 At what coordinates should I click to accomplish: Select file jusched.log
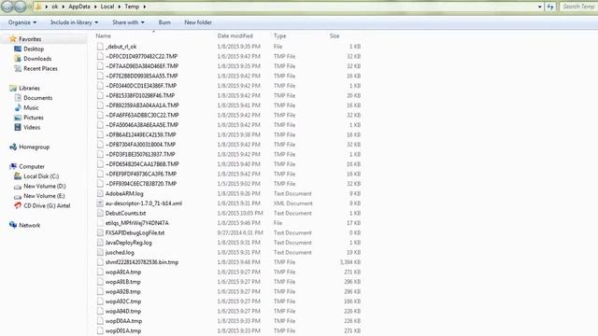coord(120,253)
